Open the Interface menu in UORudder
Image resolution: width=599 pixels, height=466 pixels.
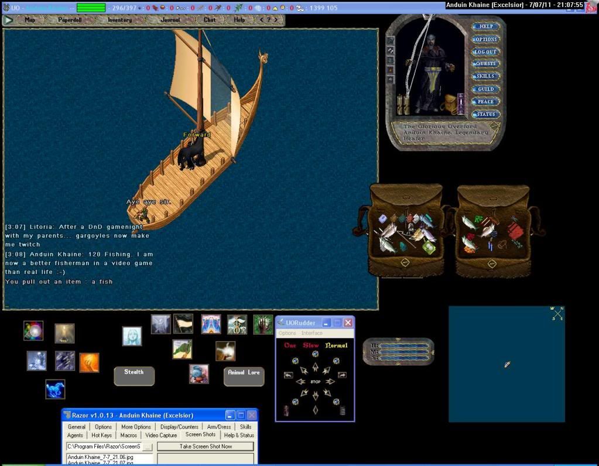312,333
